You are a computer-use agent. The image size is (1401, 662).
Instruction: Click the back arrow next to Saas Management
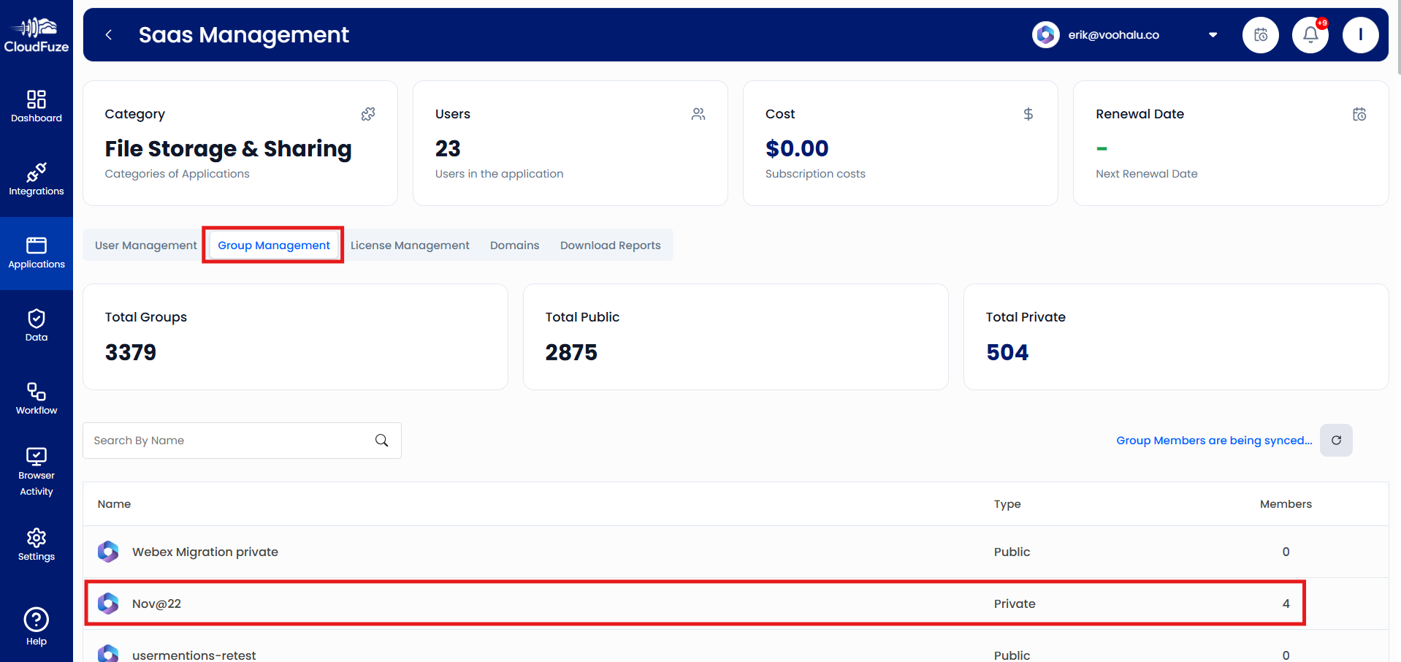tap(108, 34)
